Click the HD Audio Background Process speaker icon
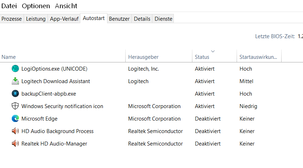Viewport: 303px width, 168px height. [x=15, y=131]
